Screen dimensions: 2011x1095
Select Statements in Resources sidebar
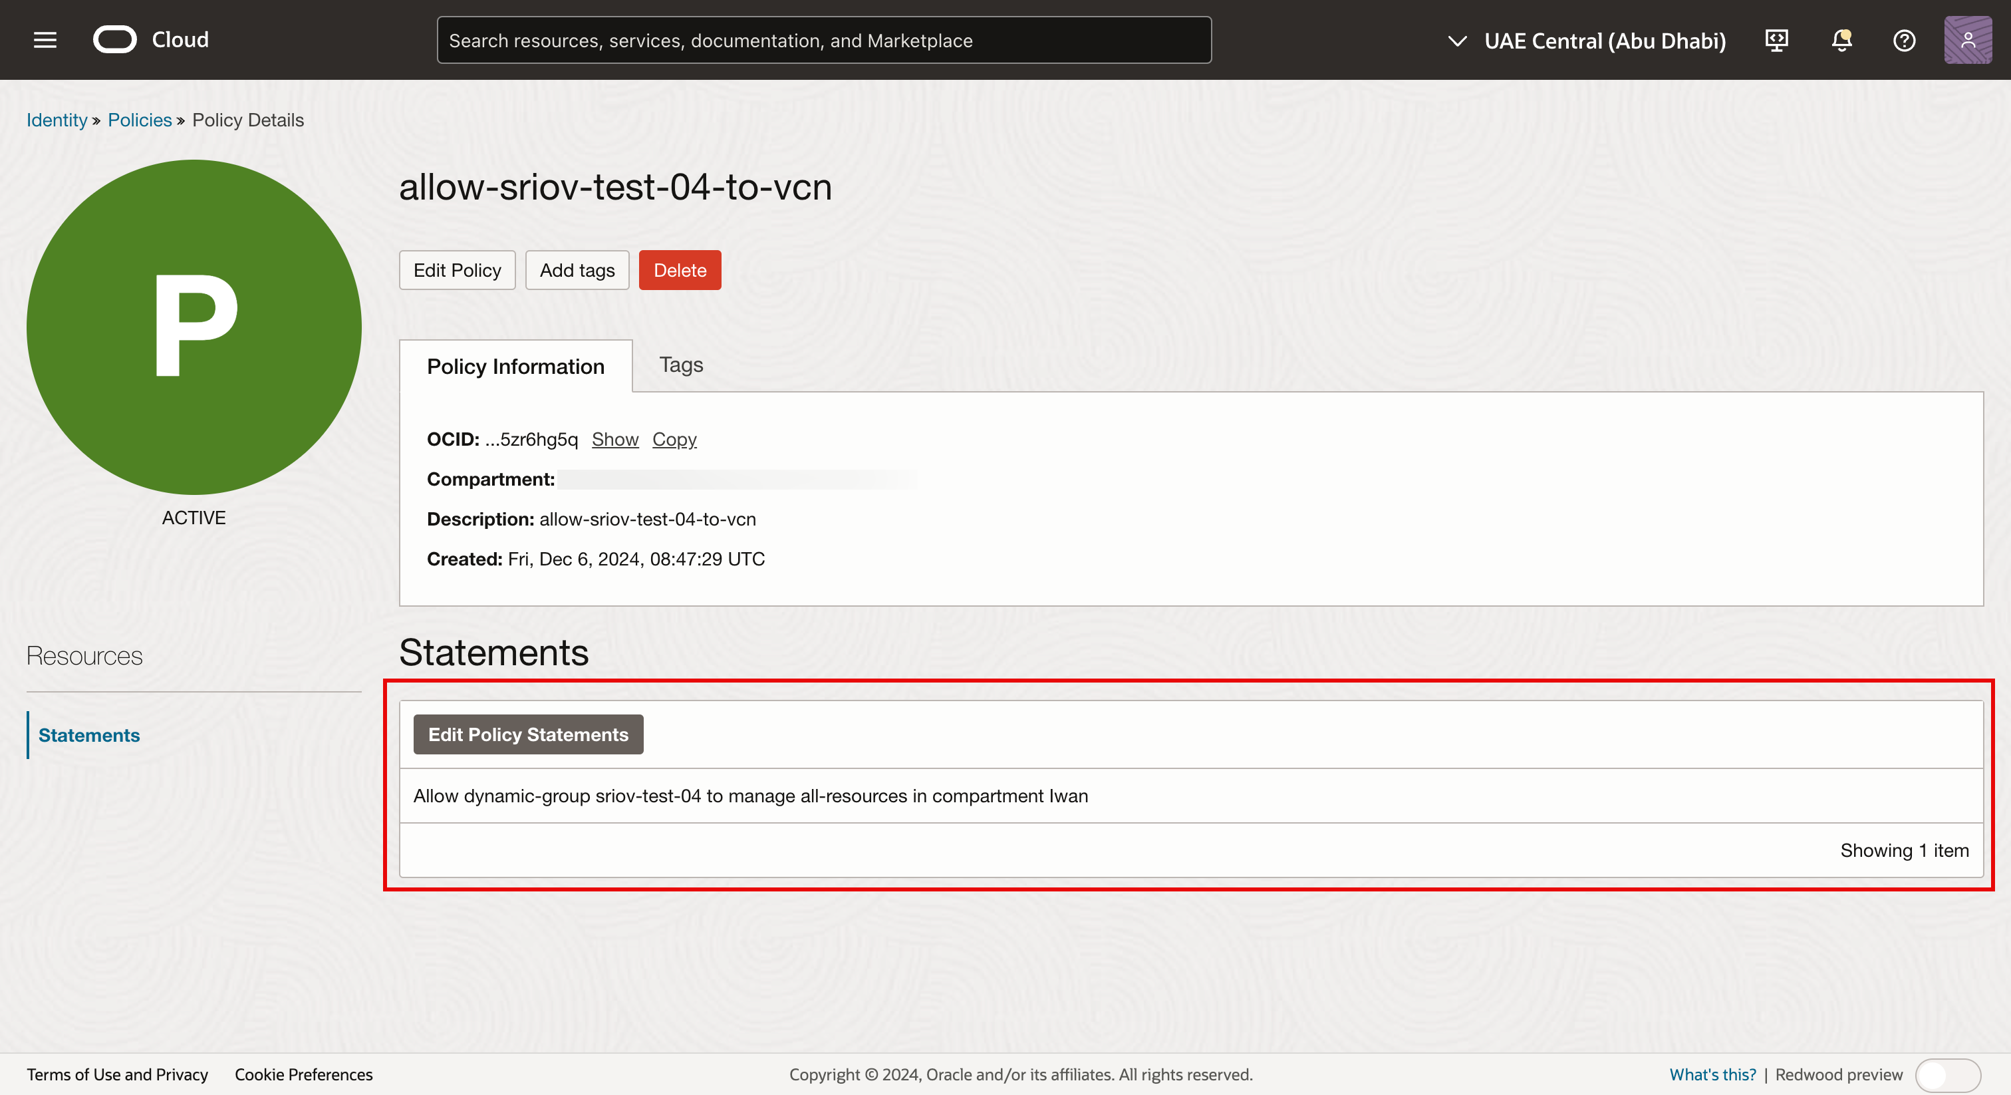(89, 735)
